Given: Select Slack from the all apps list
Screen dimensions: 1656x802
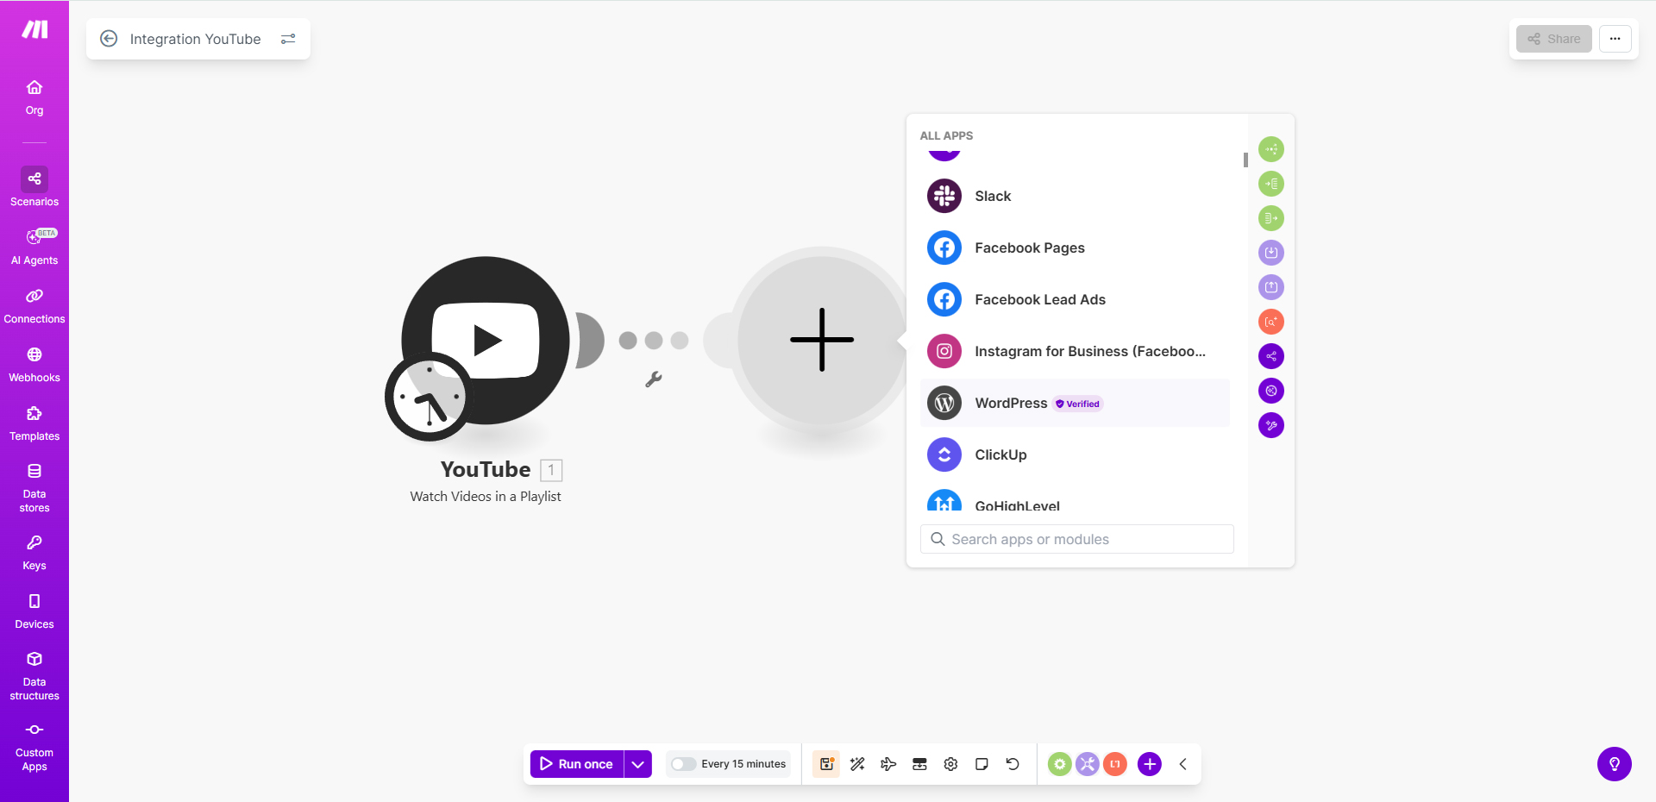Looking at the screenshot, I should [992, 196].
